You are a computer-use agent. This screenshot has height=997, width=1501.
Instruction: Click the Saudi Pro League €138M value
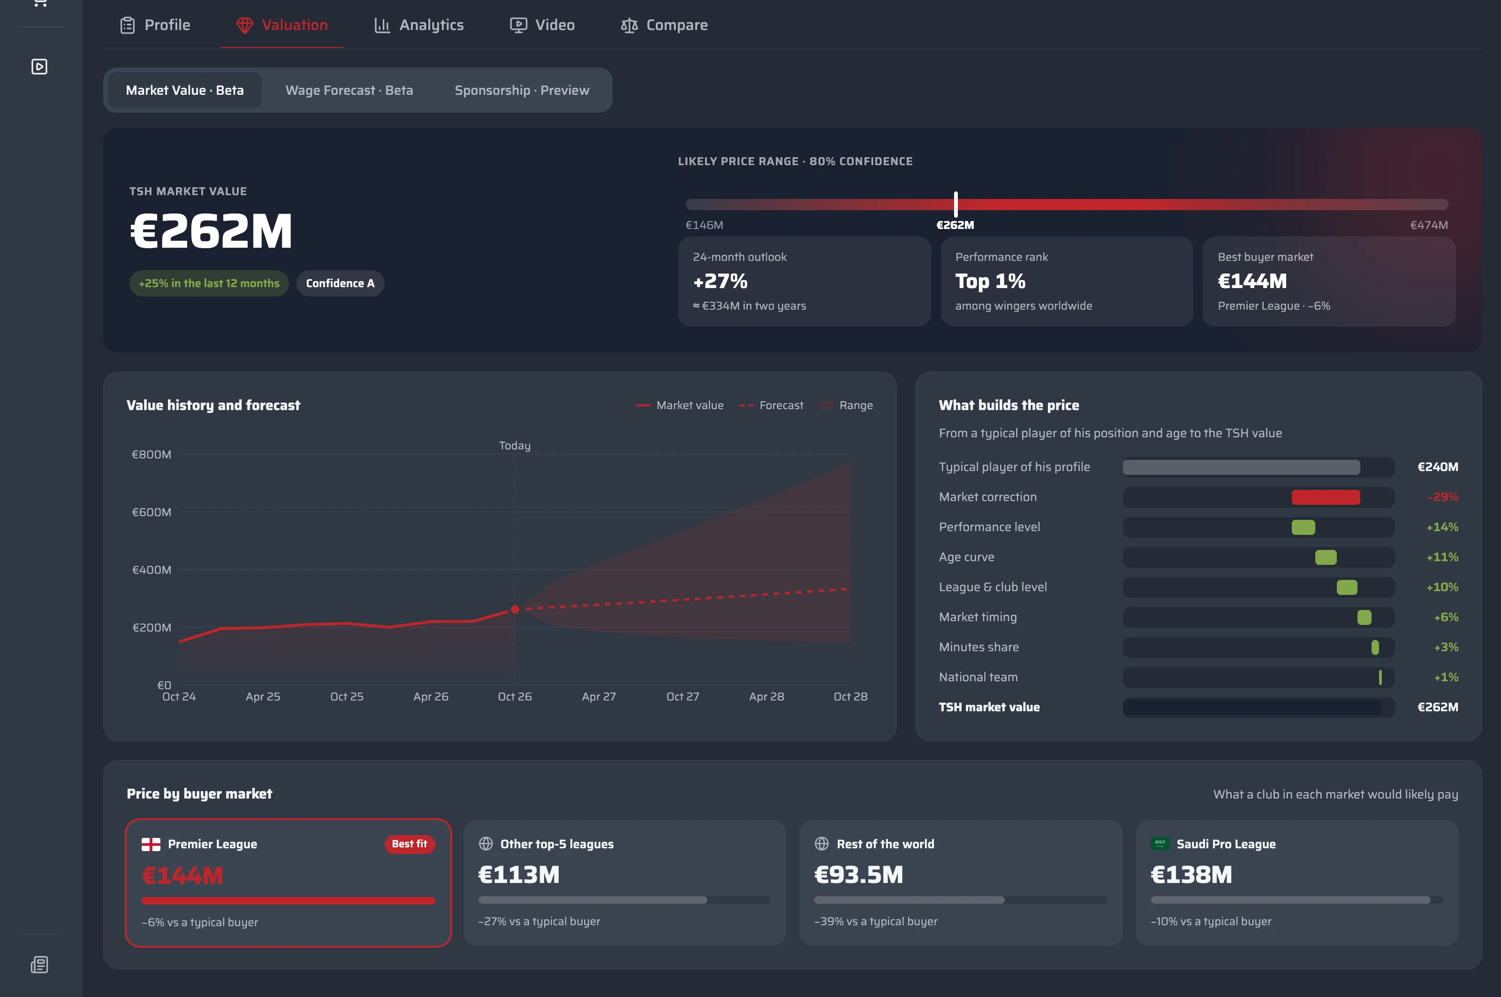(x=1191, y=875)
